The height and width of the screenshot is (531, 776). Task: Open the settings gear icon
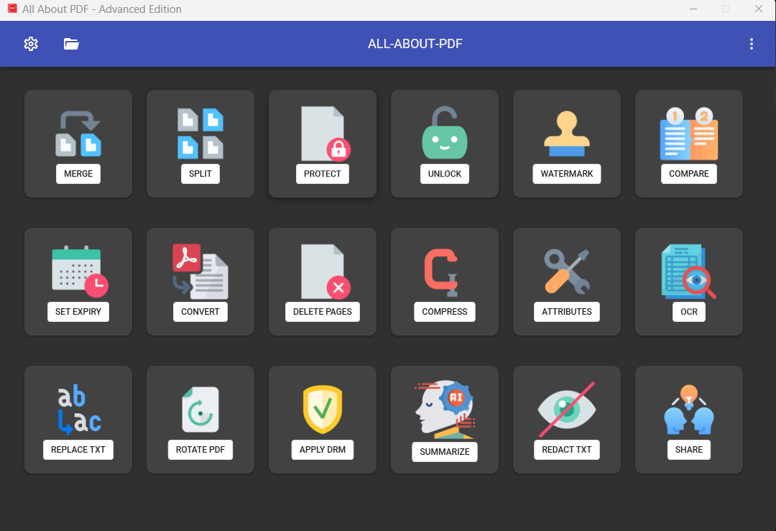pos(31,44)
